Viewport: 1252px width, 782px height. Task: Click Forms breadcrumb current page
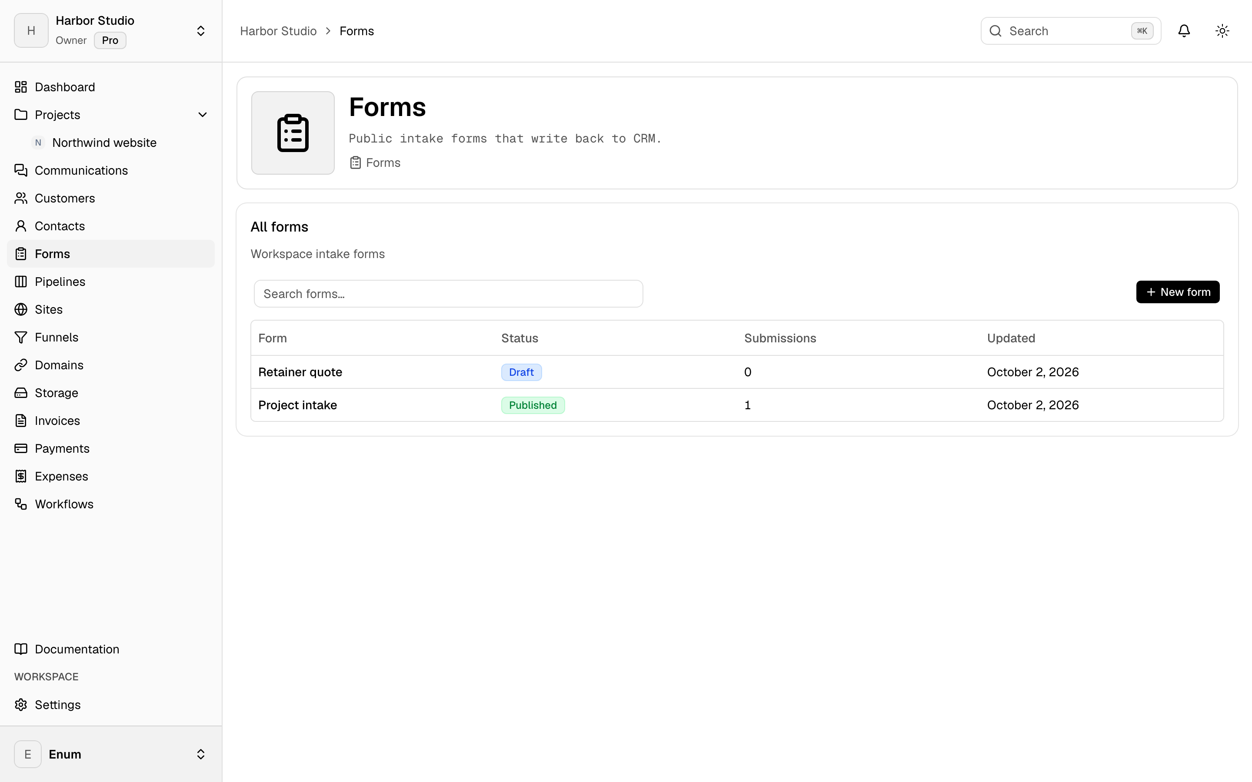click(x=356, y=31)
